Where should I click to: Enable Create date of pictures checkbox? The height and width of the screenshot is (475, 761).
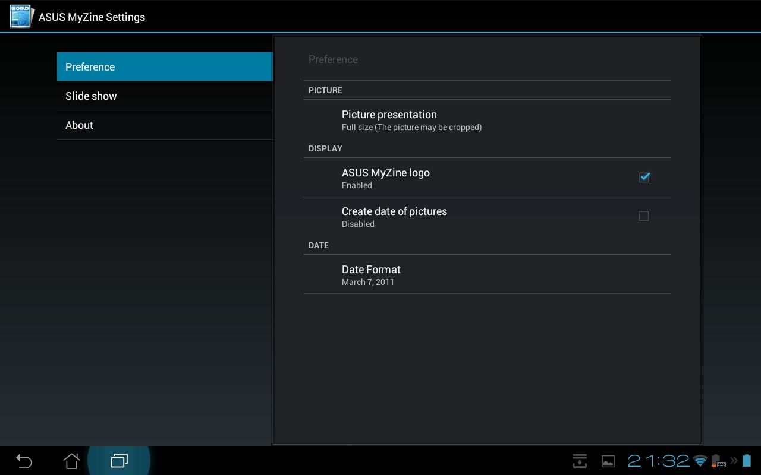pyautogui.click(x=644, y=216)
